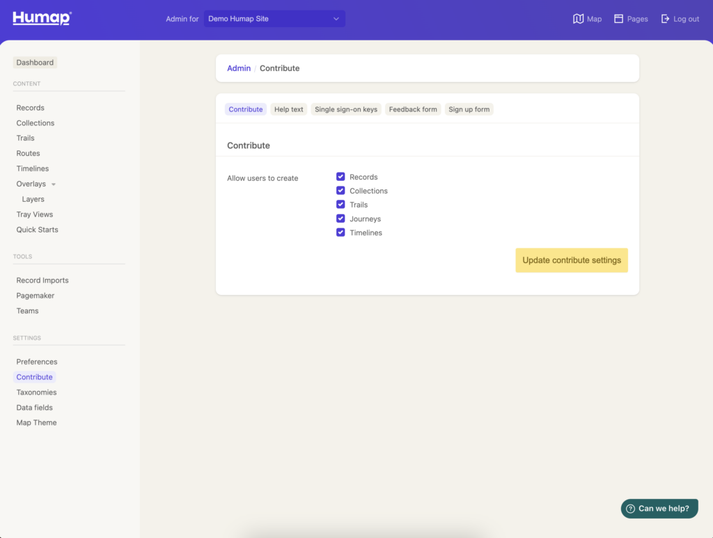This screenshot has width=713, height=538.
Task: Switch to the Help text tab
Action: click(288, 109)
